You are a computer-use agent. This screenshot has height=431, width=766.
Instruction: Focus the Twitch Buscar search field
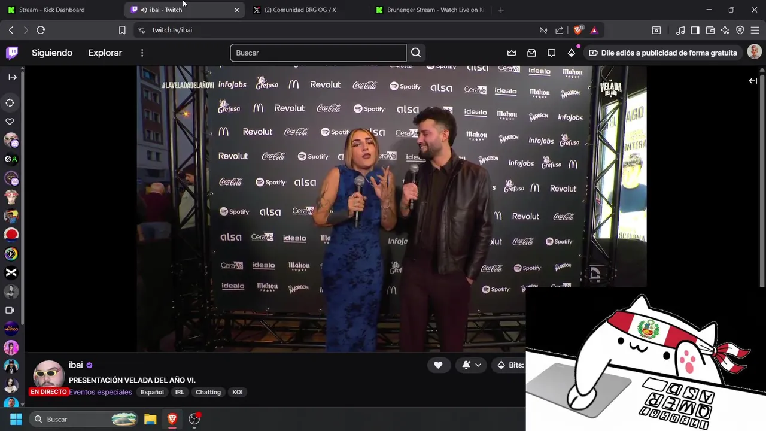coord(318,53)
